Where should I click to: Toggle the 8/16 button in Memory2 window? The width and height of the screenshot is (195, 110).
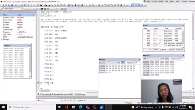[x=162, y=59]
